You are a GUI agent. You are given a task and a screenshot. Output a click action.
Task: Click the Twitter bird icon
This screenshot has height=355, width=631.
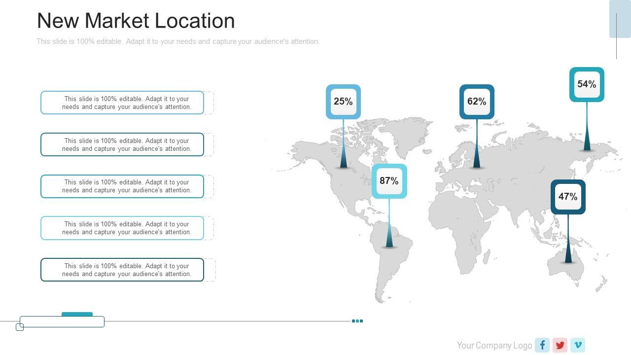[x=560, y=345]
